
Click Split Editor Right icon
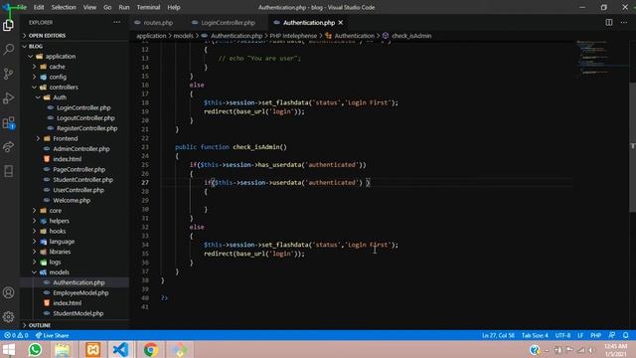(609, 23)
